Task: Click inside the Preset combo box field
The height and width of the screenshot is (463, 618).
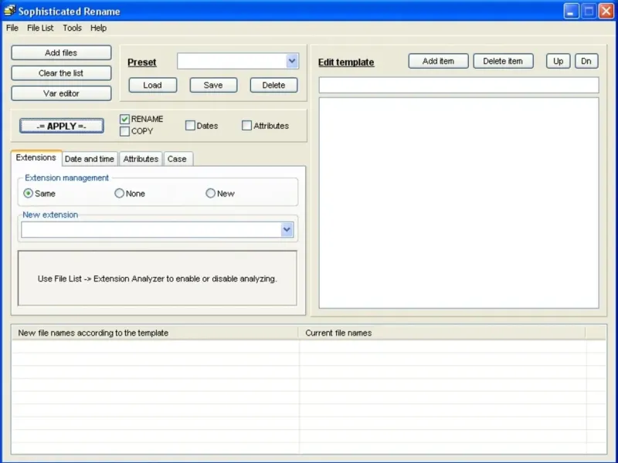Action: coord(232,61)
